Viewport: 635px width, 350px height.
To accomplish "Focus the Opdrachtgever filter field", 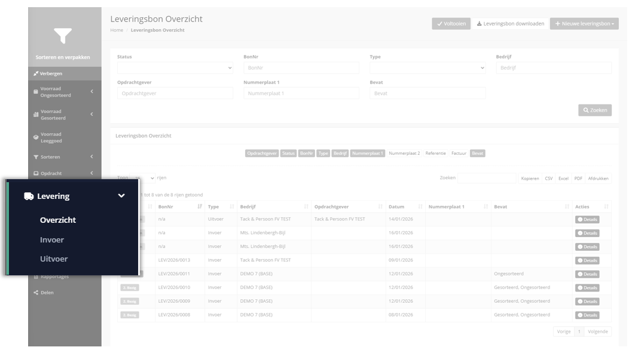I will click(x=175, y=93).
